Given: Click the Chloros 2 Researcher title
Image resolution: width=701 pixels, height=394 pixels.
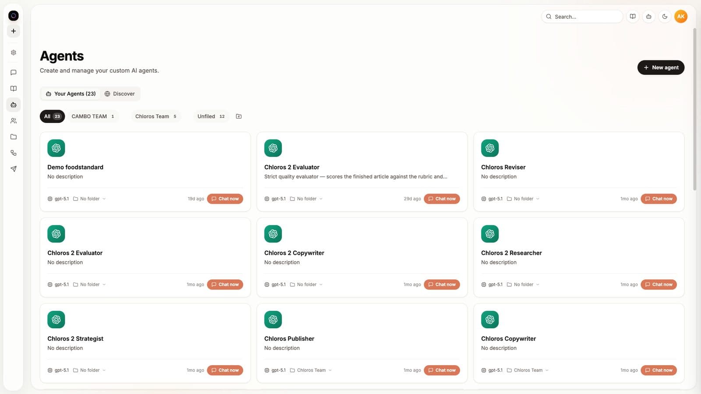Looking at the screenshot, I should [511, 253].
